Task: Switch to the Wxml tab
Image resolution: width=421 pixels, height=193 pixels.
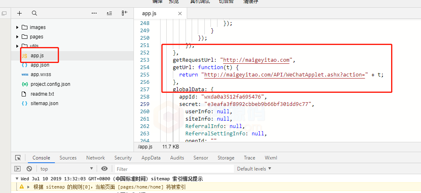Action: tap(271, 158)
